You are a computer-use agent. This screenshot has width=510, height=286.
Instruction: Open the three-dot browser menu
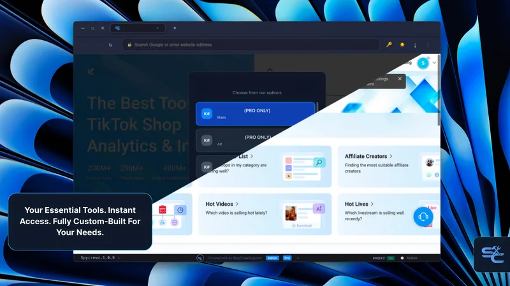428,45
